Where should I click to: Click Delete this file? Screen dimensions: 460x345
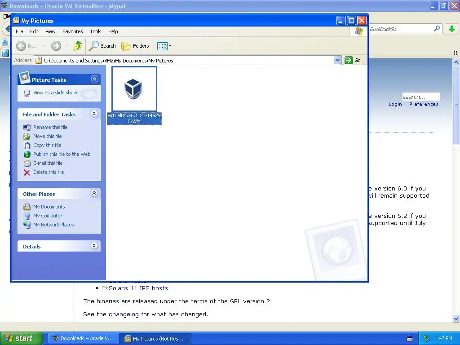click(49, 172)
